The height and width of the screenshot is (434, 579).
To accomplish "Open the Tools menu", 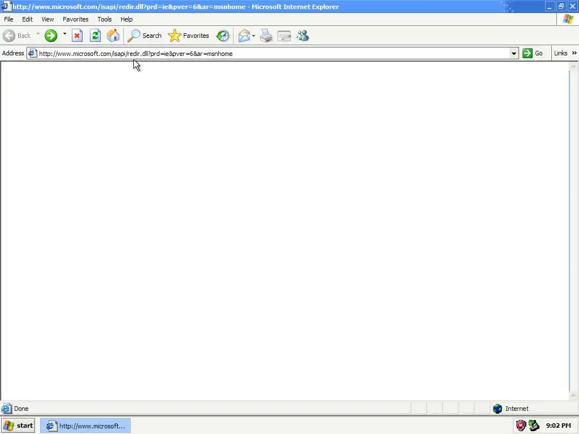I will click(105, 19).
